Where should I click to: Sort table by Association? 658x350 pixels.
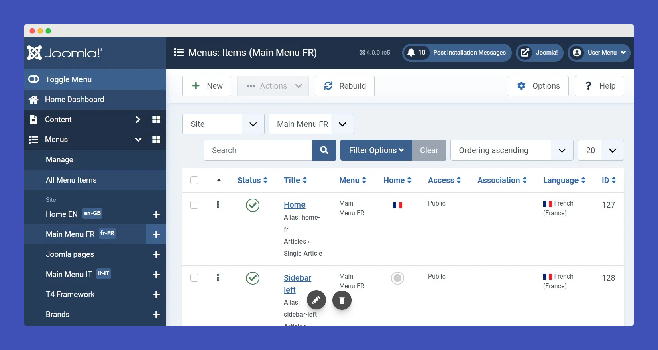[x=502, y=180]
